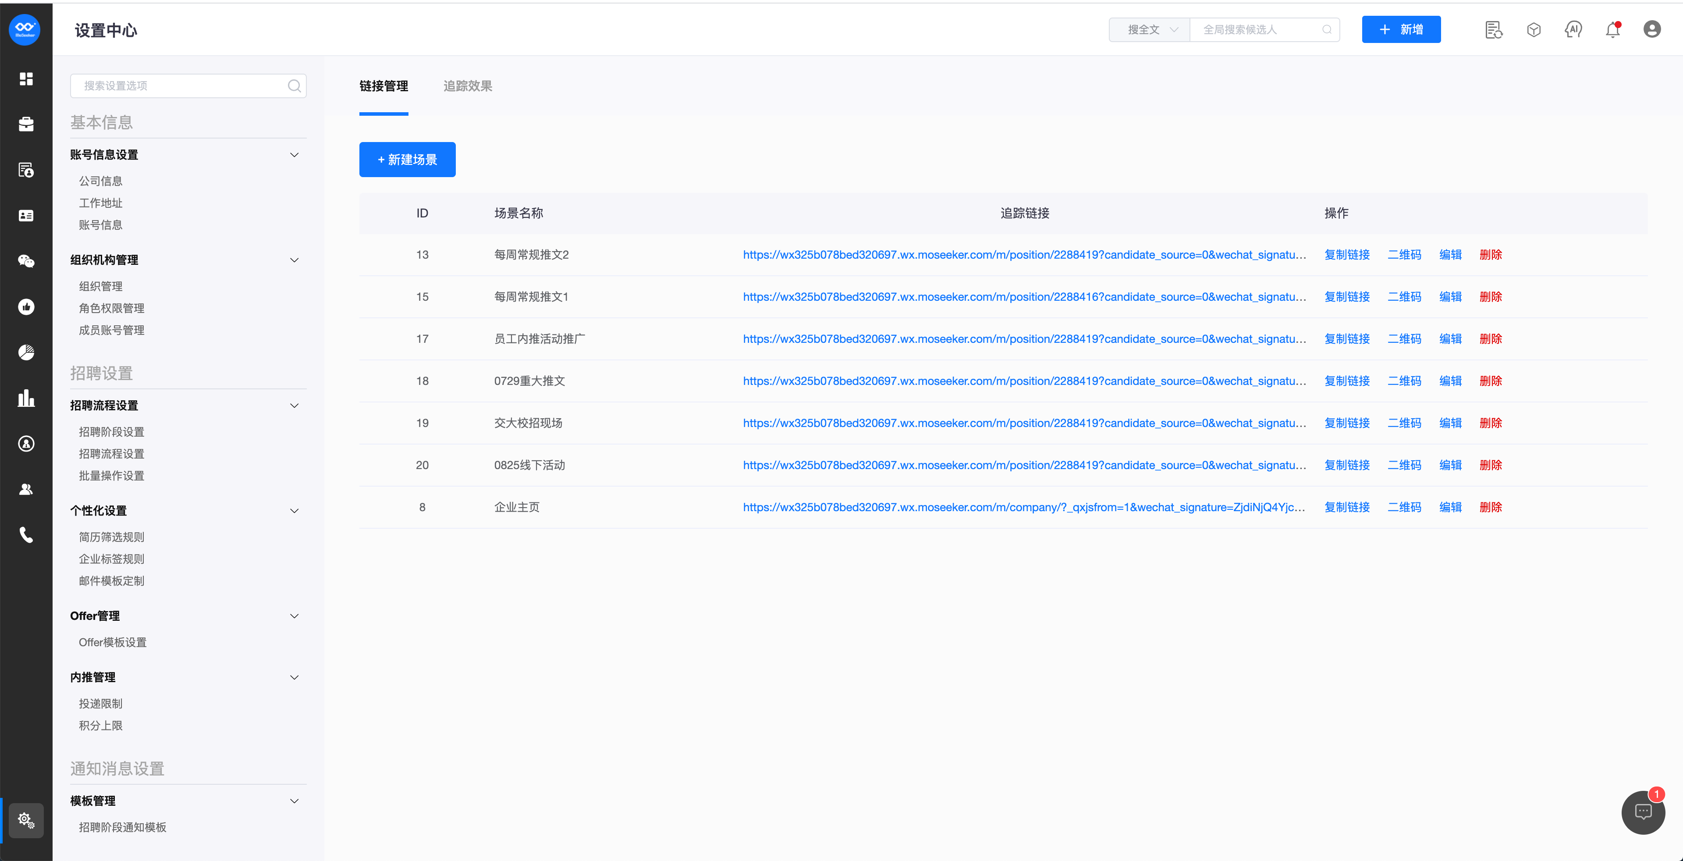Screen dimensions: 1683x861
Task: Click the 搜索设置选项 input field
Action: [188, 85]
